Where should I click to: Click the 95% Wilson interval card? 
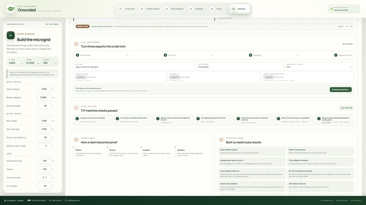click(321, 186)
